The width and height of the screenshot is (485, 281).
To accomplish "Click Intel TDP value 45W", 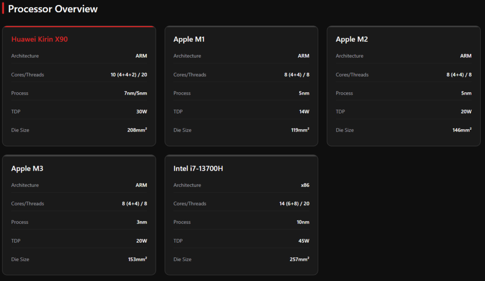I will (304, 241).
